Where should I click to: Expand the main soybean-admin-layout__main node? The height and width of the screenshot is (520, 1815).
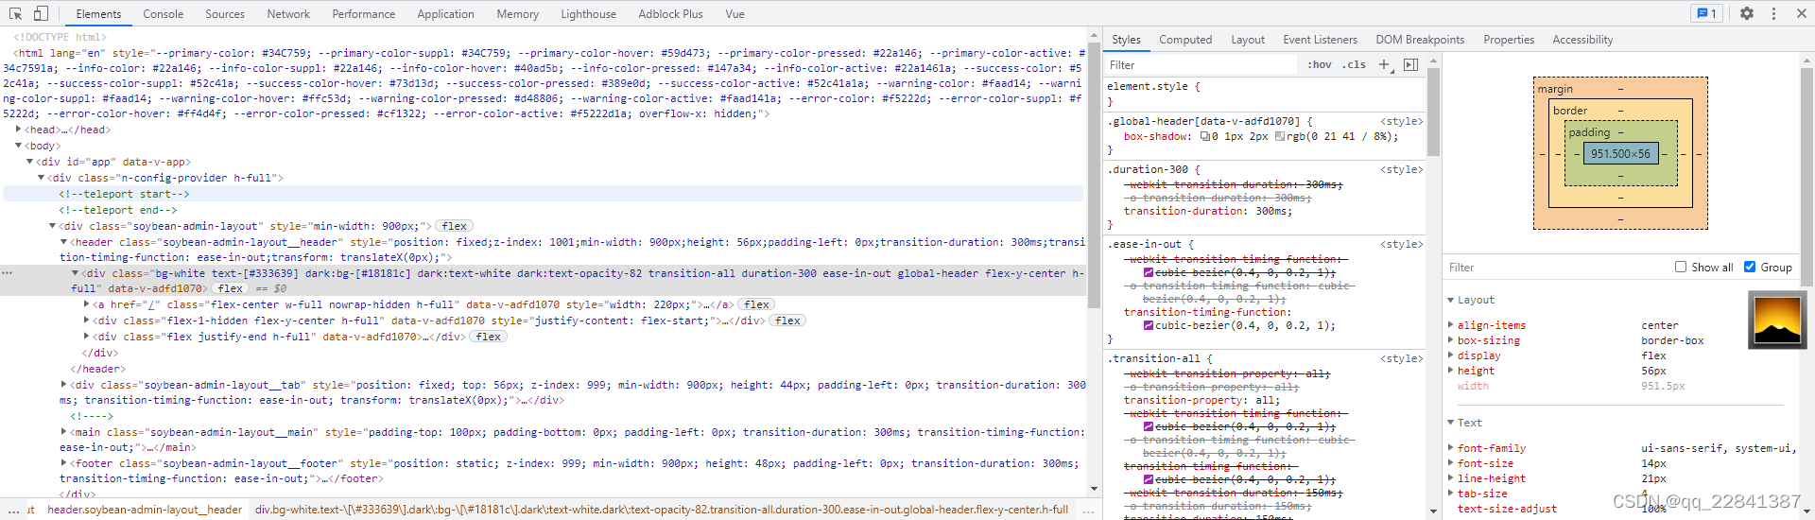(x=63, y=432)
